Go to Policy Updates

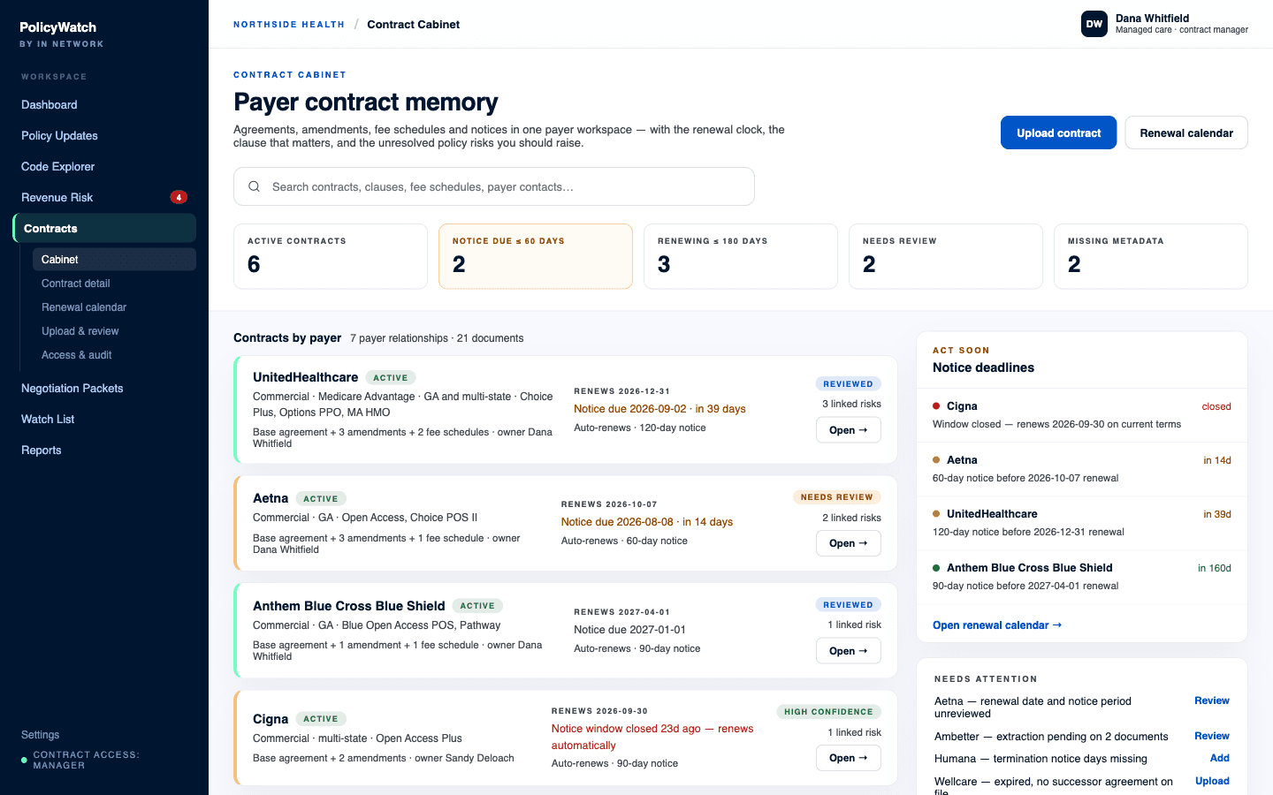tap(104, 135)
